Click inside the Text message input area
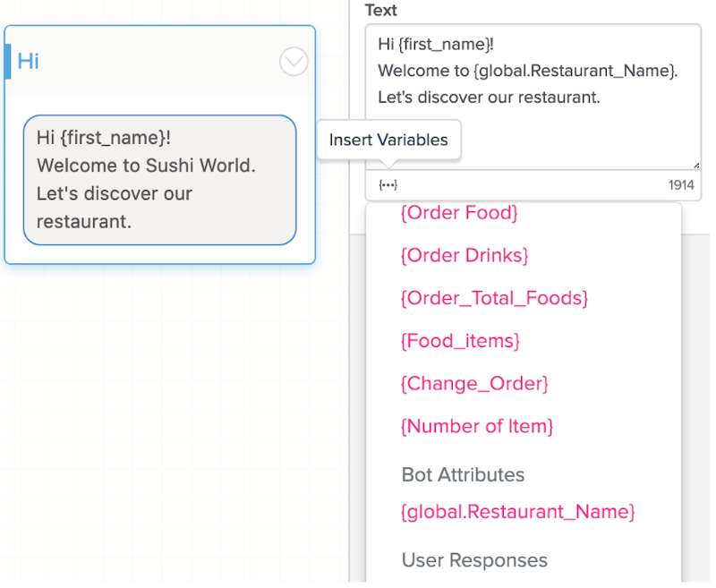The image size is (716, 588). tap(533, 125)
